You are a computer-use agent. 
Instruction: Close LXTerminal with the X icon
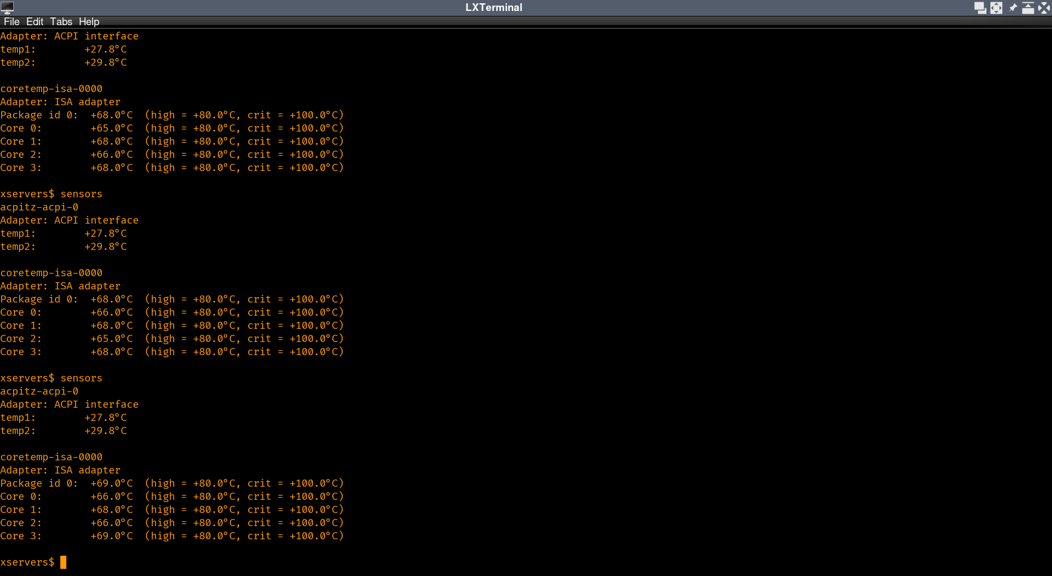point(1044,8)
